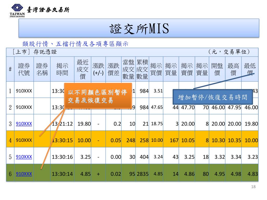Click the 漲跌(+/-) column header
267x200 pixels.
point(98,69)
